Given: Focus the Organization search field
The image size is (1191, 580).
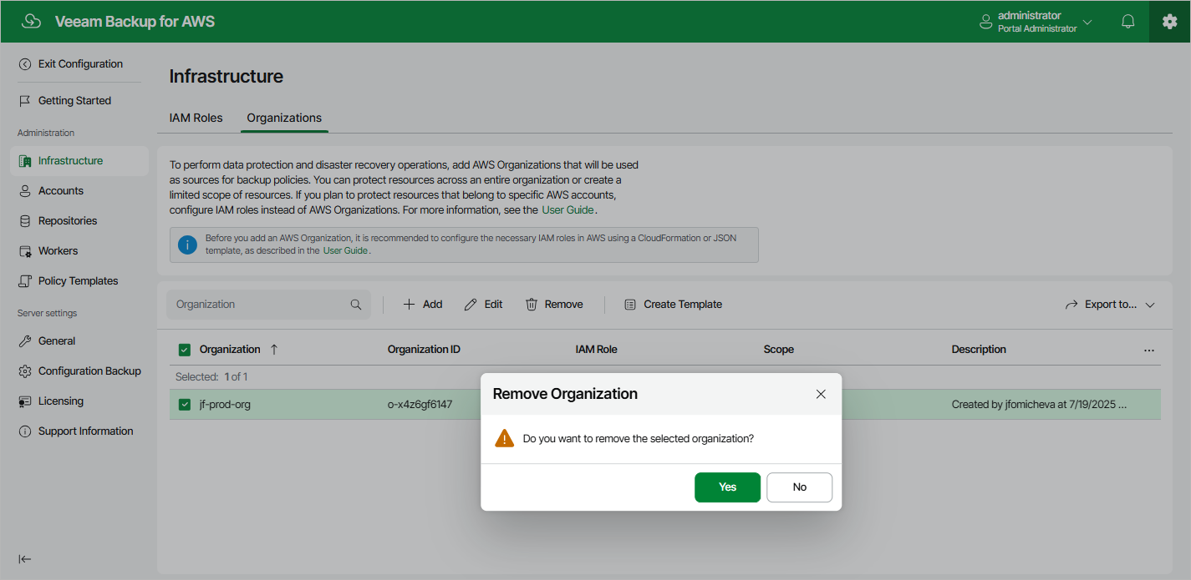Looking at the screenshot, I should [x=268, y=305].
